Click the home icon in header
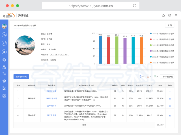Screen dimensions: 181x135 pos(163,15)
